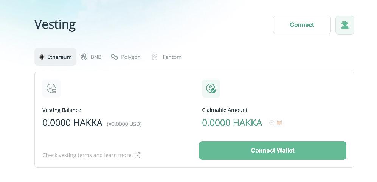Click the Vesting page heading
The width and height of the screenshot is (377, 182).
pos(55,24)
